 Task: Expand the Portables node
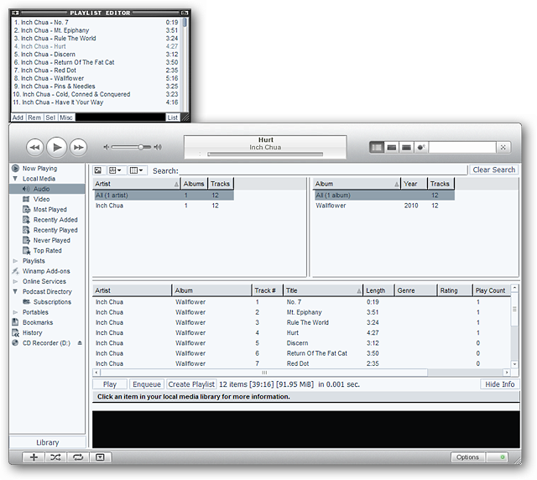15,312
